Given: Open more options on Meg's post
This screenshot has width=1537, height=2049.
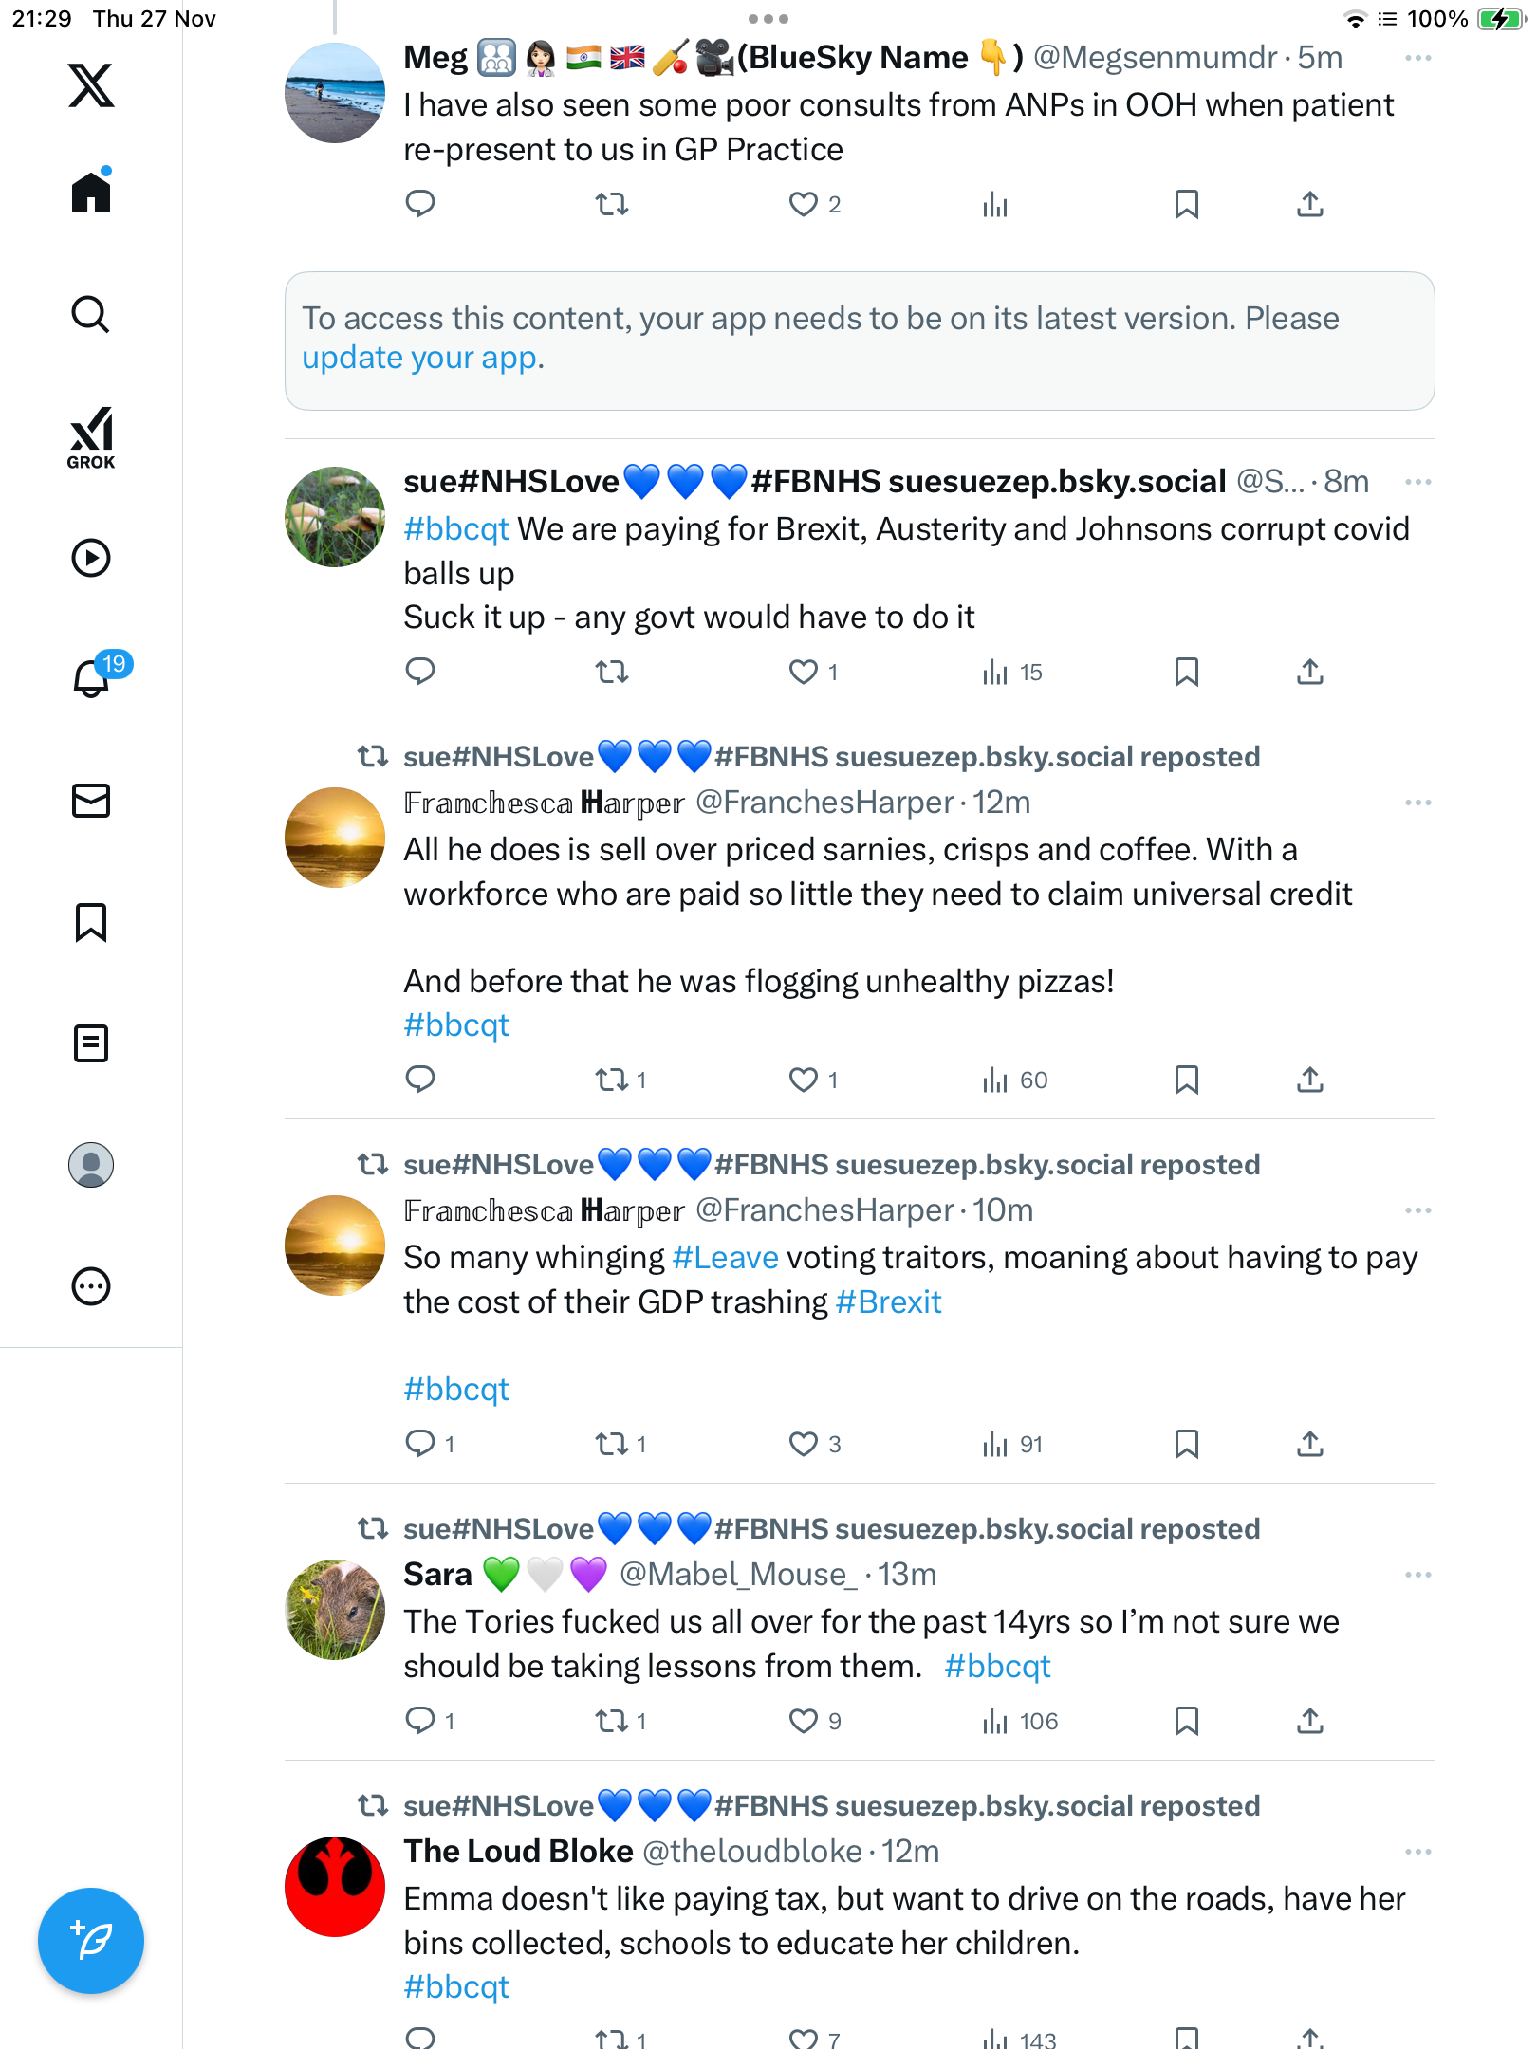Looking at the screenshot, I should point(1417,58).
